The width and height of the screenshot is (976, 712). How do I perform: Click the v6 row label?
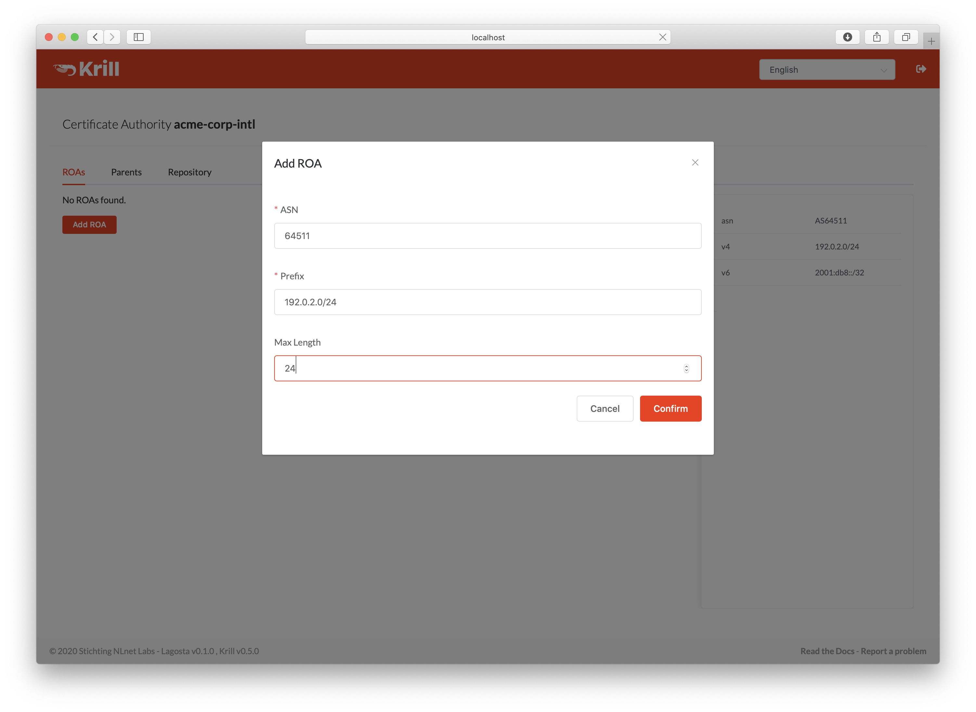(x=725, y=273)
